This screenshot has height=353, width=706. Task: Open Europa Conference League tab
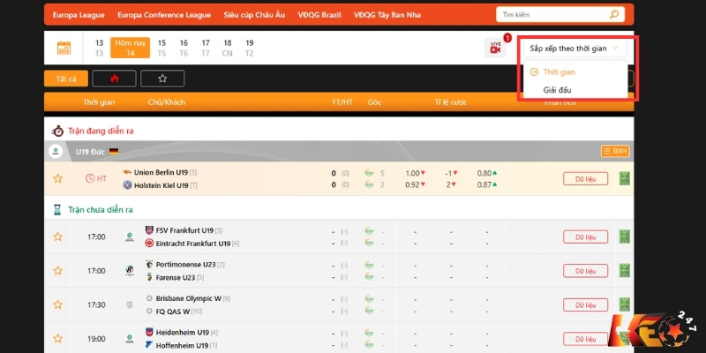point(164,15)
